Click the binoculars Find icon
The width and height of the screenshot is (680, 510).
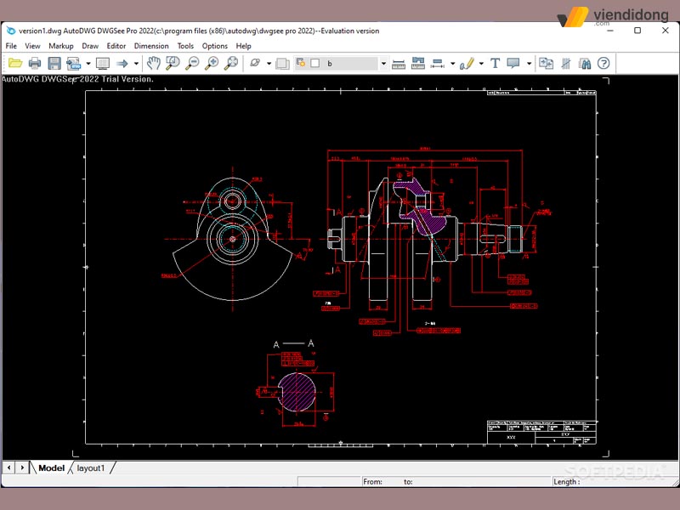[x=584, y=63]
